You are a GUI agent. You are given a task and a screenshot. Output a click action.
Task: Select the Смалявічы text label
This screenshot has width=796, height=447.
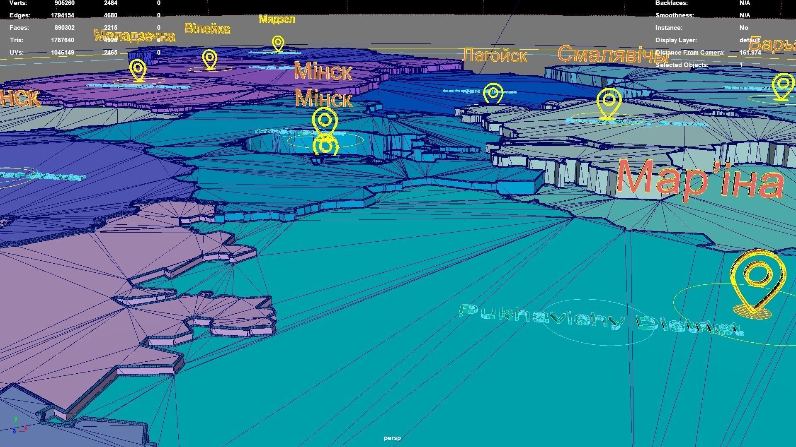pyautogui.click(x=613, y=54)
